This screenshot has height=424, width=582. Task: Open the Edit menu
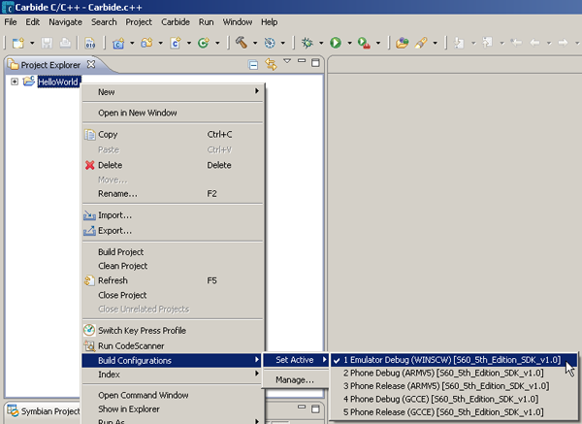33,22
